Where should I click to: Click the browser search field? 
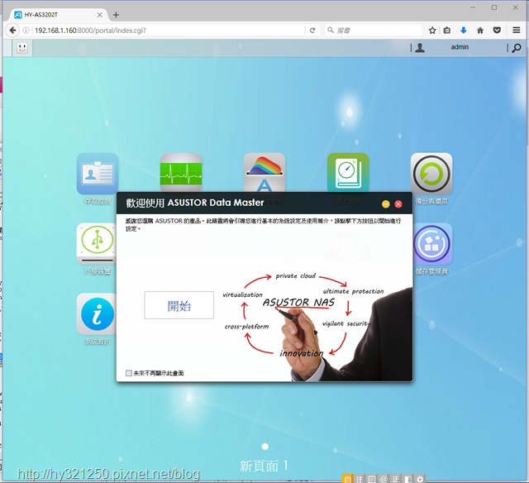point(373,31)
